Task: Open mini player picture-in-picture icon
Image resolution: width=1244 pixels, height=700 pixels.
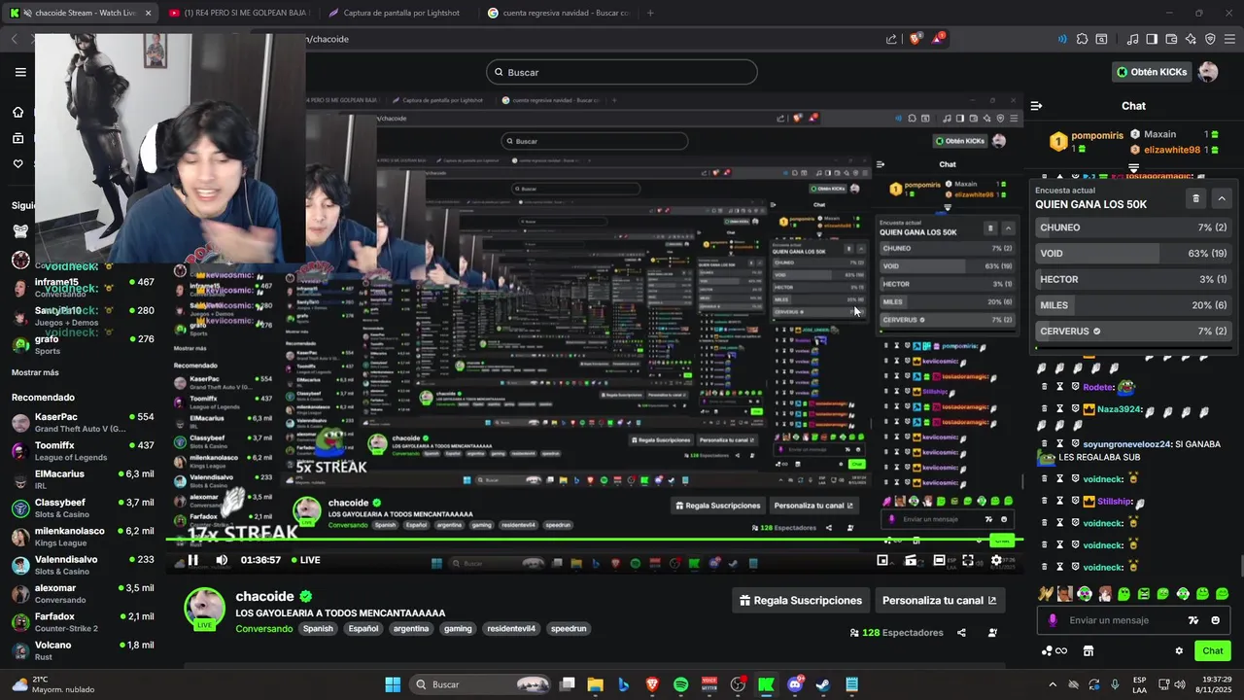Action: [882, 560]
